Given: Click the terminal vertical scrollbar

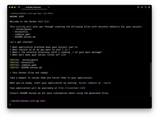Looking at the screenshot, I should click(151, 79).
